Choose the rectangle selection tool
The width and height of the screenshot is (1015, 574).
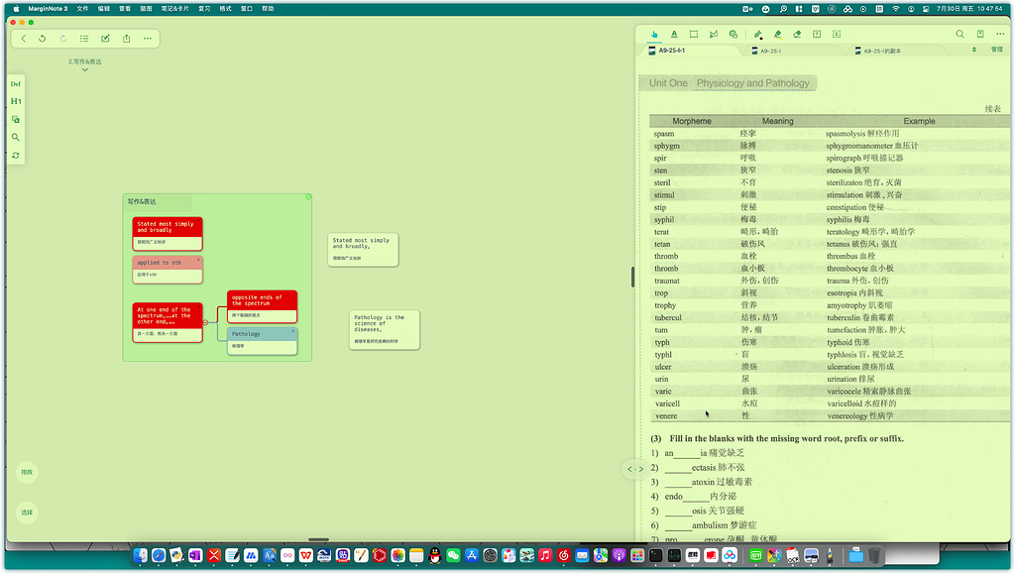[x=694, y=34]
